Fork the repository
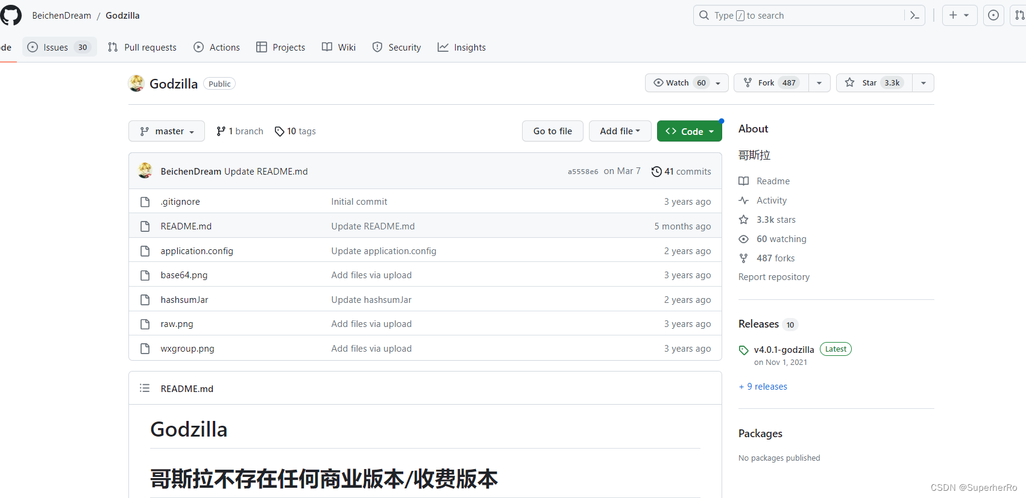Image resolution: width=1026 pixels, height=498 pixels. pyautogui.click(x=771, y=83)
